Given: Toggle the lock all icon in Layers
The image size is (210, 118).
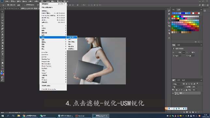Looking at the screenshot, I should pos(187,90).
